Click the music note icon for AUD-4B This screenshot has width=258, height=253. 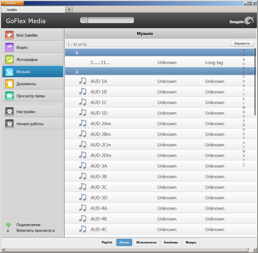83,218
